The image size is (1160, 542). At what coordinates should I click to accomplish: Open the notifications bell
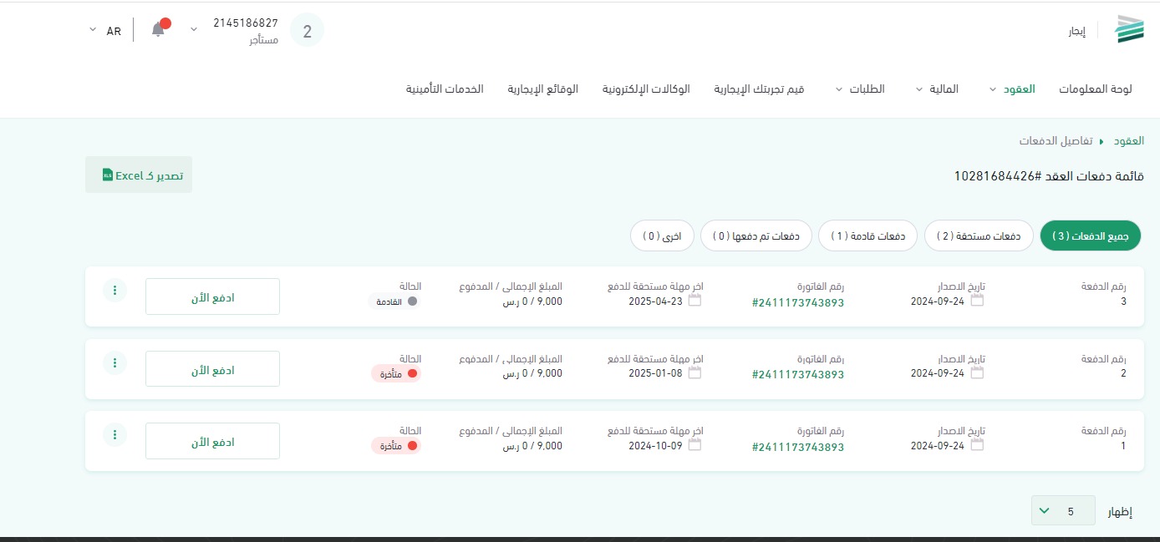pyautogui.click(x=158, y=30)
